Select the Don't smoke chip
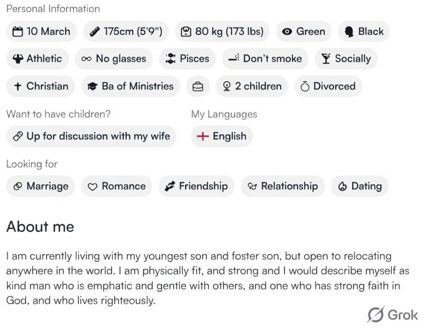 click(265, 59)
